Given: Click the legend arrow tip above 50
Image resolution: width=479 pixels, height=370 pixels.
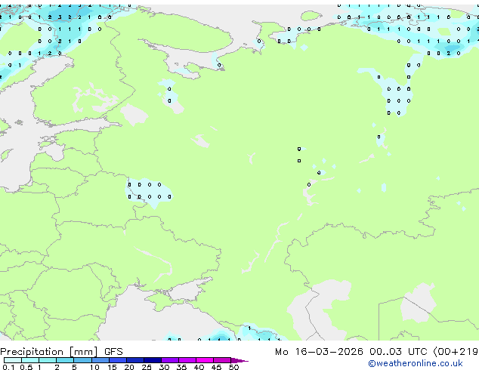Looking at the screenshot, I should pos(239,360).
